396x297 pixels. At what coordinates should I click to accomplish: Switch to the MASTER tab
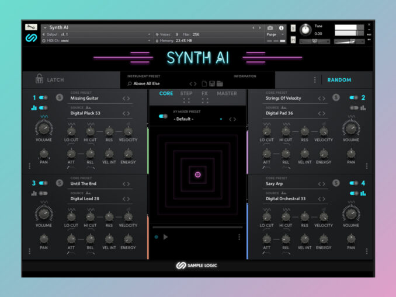pyautogui.click(x=227, y=93)
